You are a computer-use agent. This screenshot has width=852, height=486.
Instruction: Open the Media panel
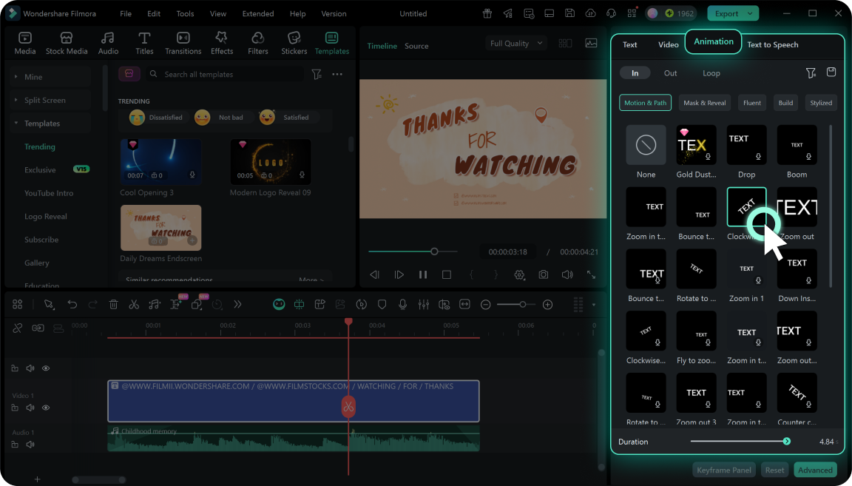[25, 43]
